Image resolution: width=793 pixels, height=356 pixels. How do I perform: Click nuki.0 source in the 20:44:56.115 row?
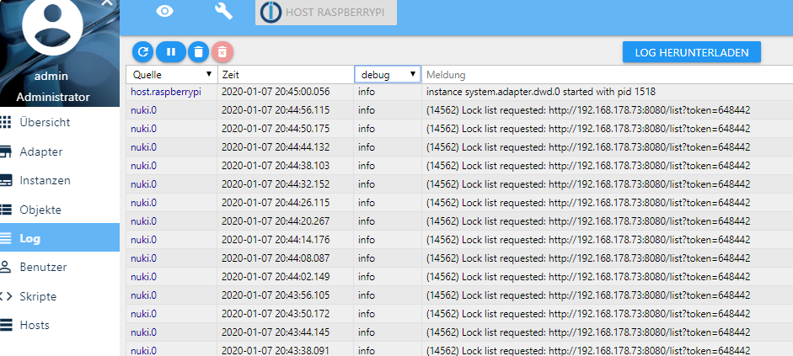click(x=143, y=110)
